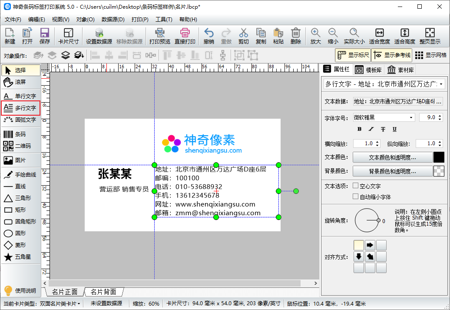Toggle underline U text formatting
This screenshot has width=450, height=310.
point(394,129)
